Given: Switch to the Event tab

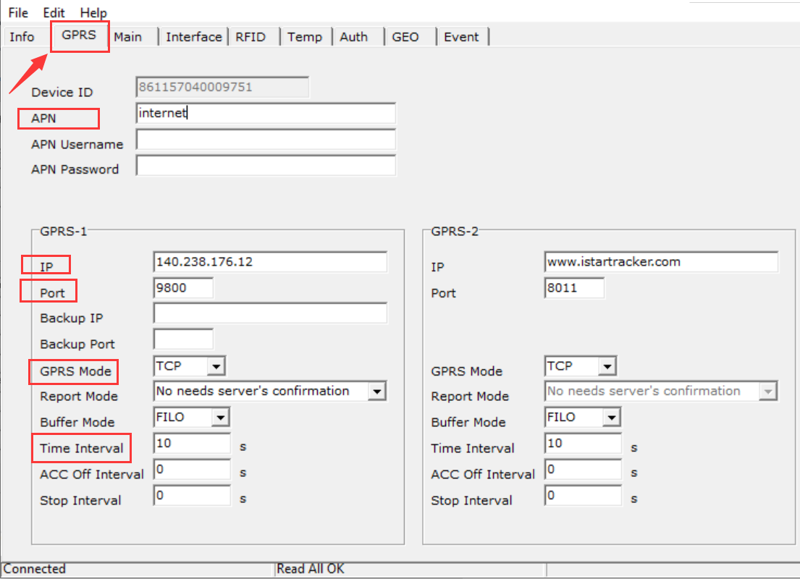Looking at the screenshot, I should [462, 36].
